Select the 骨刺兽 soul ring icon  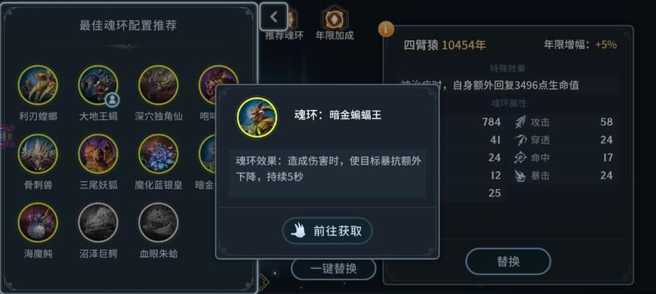coord(38,154)
